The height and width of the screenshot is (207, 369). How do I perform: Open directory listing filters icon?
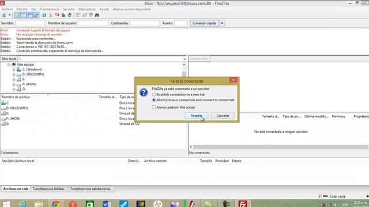78,16
